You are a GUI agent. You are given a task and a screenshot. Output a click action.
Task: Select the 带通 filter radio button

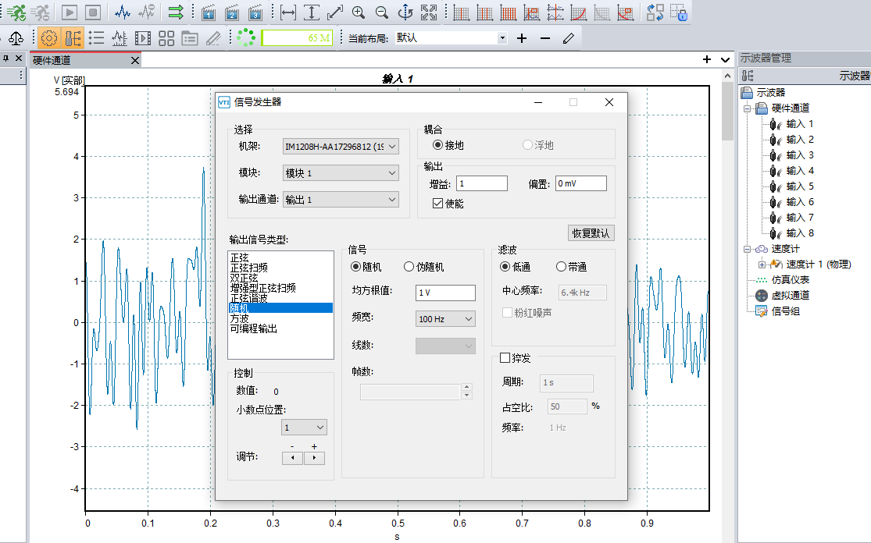pyautogui.click(x=561, y=267)
